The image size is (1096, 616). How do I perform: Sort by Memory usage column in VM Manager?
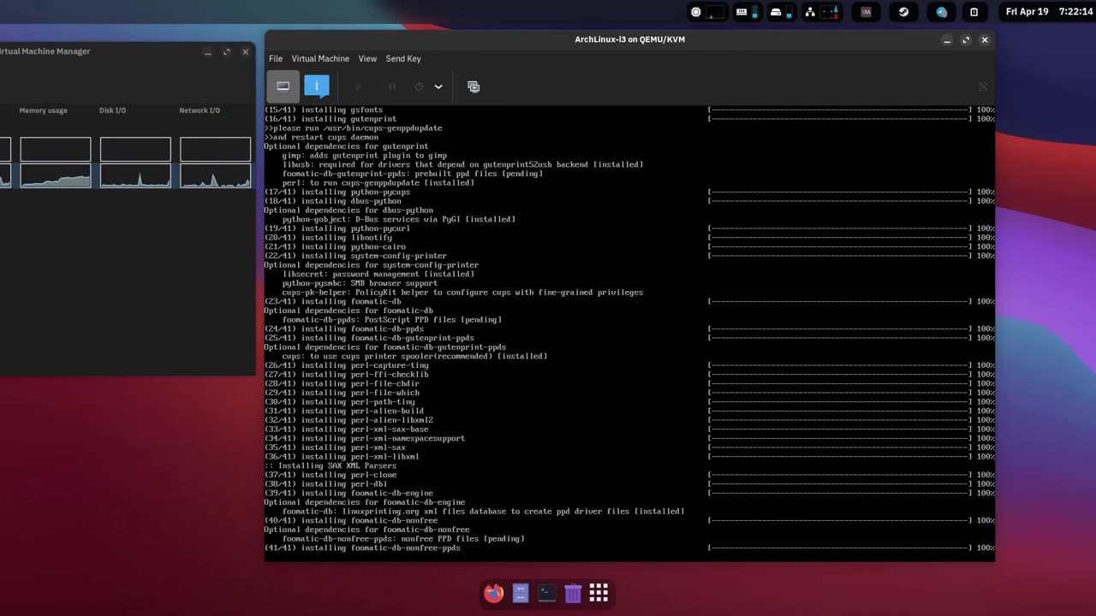44,110
